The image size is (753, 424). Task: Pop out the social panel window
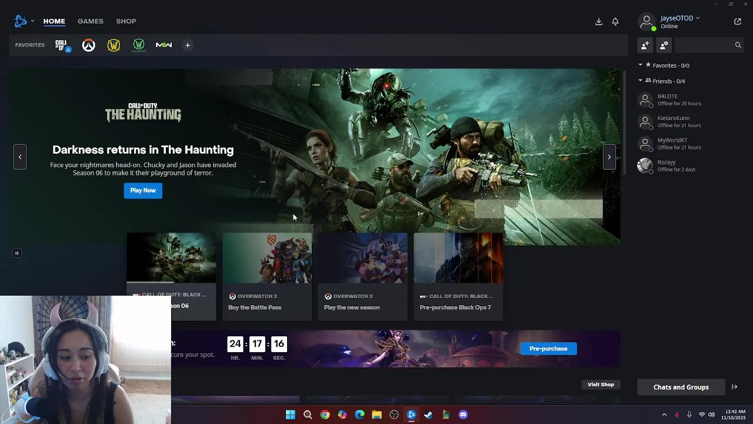tap(738, 22)
